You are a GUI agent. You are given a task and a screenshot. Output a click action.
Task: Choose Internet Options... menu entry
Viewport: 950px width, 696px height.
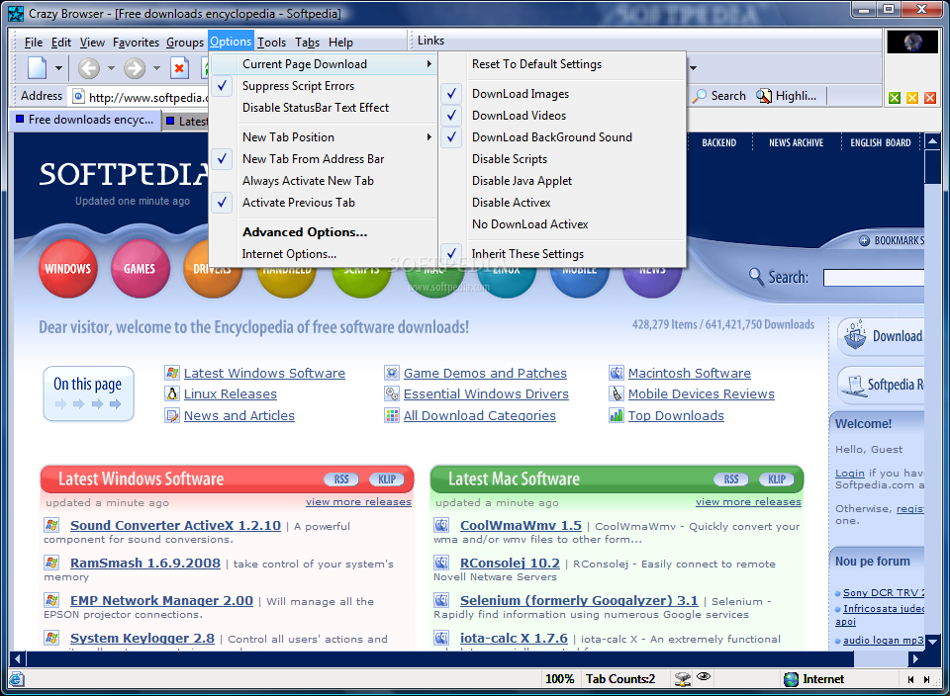tap(323, 254)
